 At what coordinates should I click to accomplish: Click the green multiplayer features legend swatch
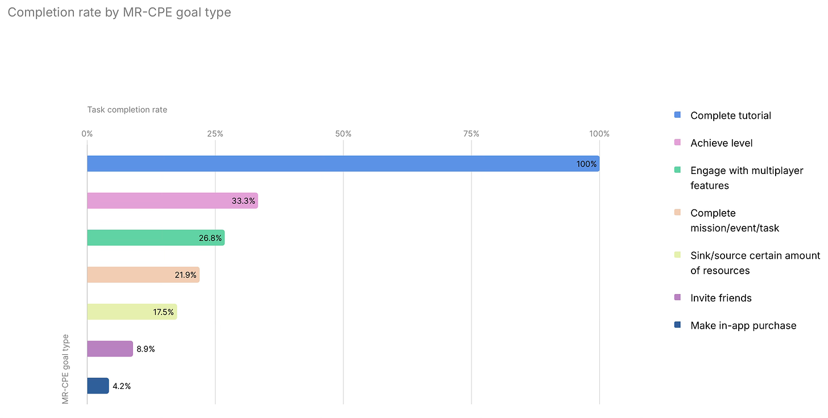pos(677,170)
